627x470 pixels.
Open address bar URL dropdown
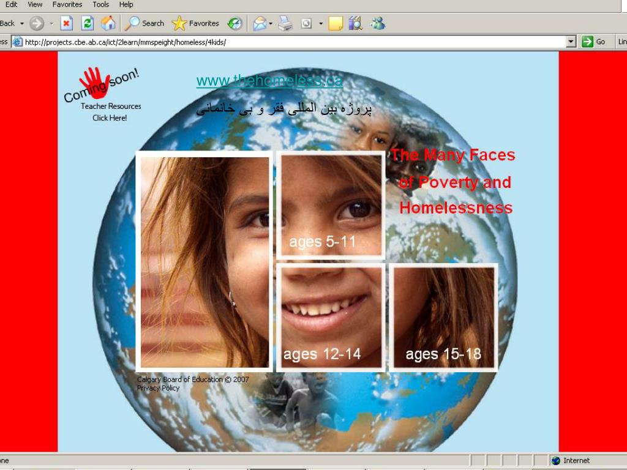click(571, 42)
